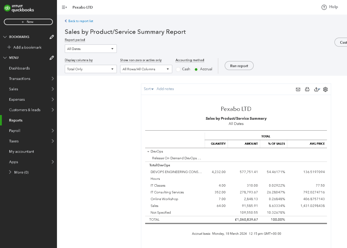Click the QuickBooks logo
Image resolution: width=347 pixels, height=248 pixels.
[19, 8]
